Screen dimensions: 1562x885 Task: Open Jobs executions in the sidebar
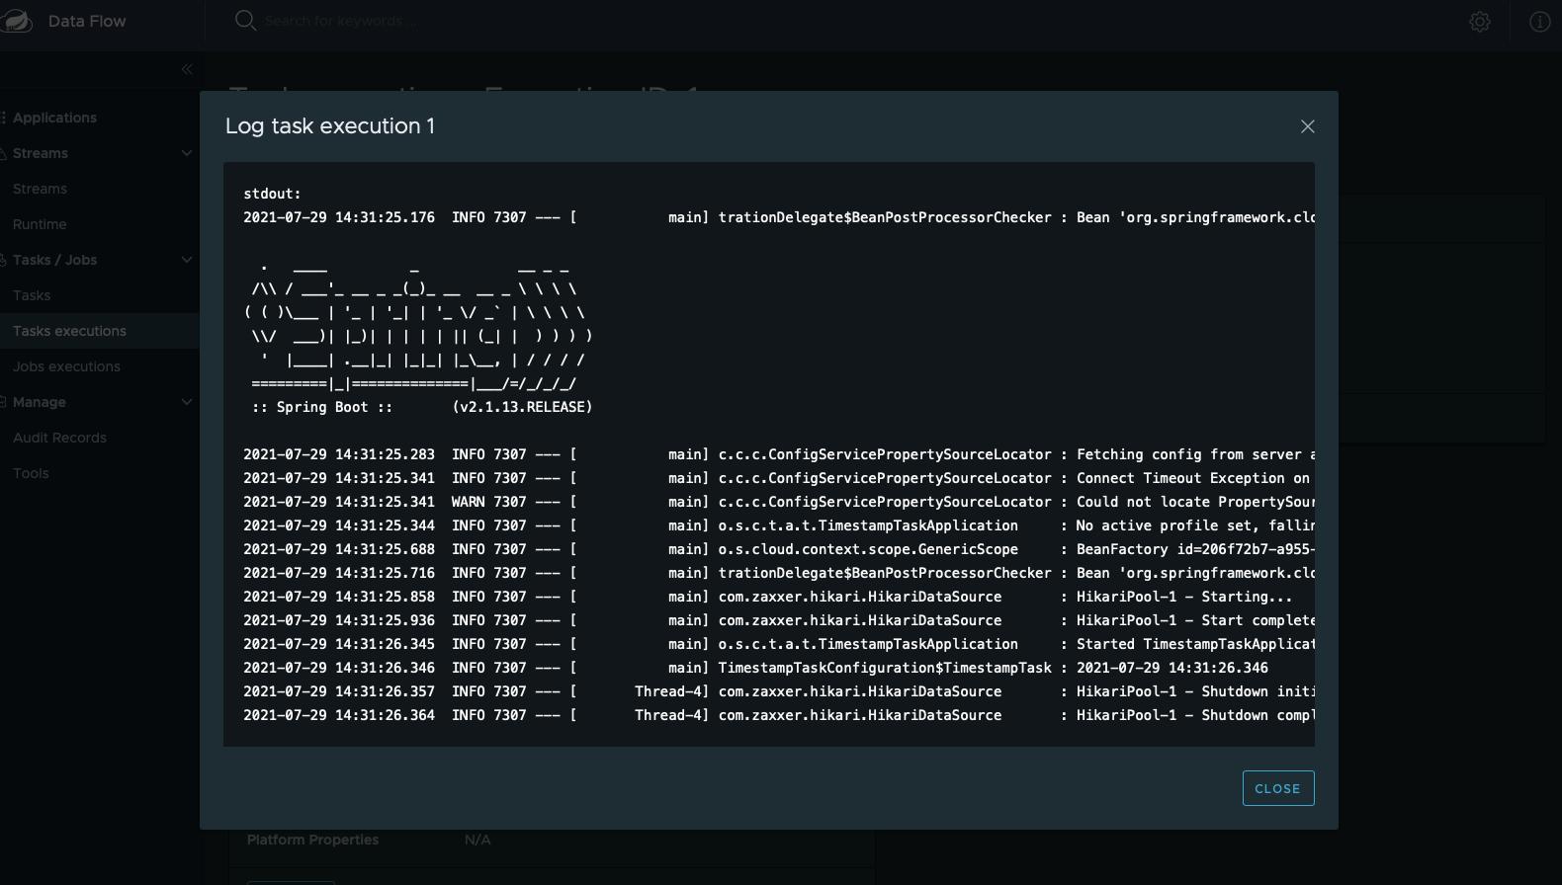(66, 366)
